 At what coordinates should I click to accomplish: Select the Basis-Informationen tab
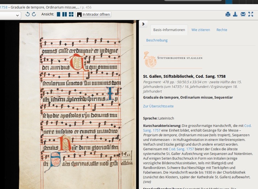coord(169,30)
